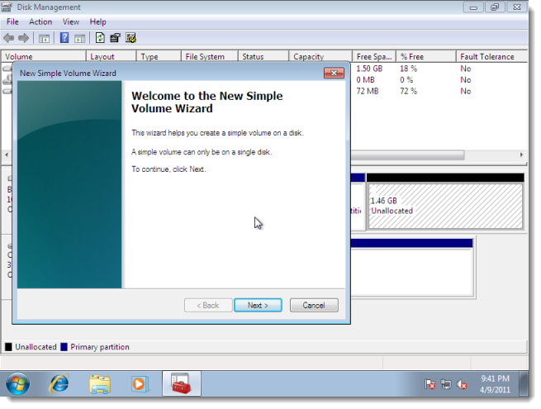Click the black Unallocated legend swatch
Screen dimensions: 541x409
(8, 347)
